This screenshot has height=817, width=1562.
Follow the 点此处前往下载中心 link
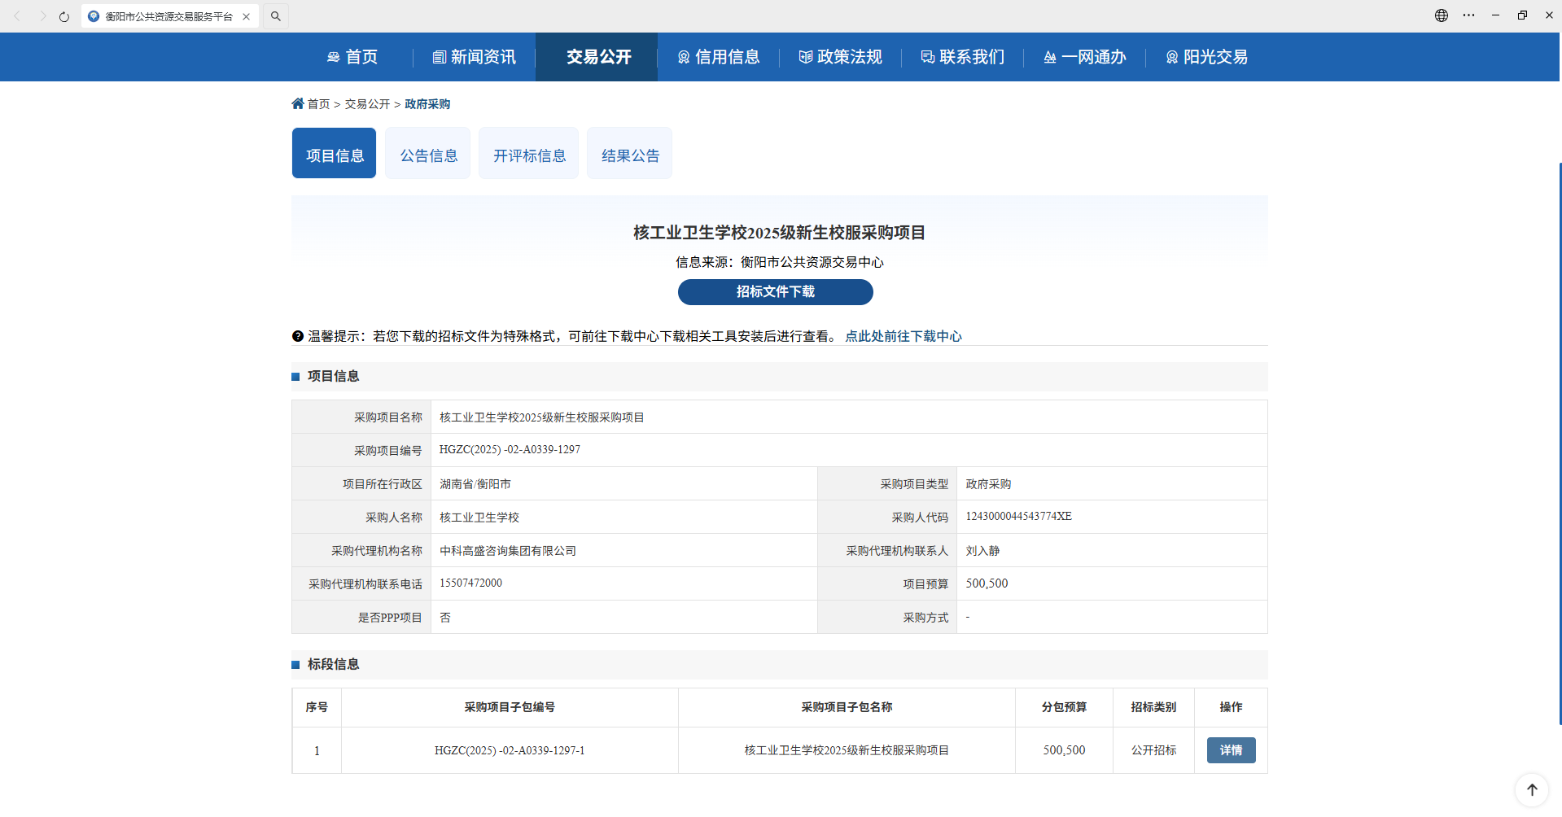(x=903, y=336)
